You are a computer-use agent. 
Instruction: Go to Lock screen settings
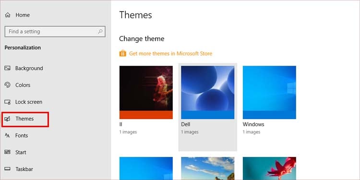pos(29,102)
